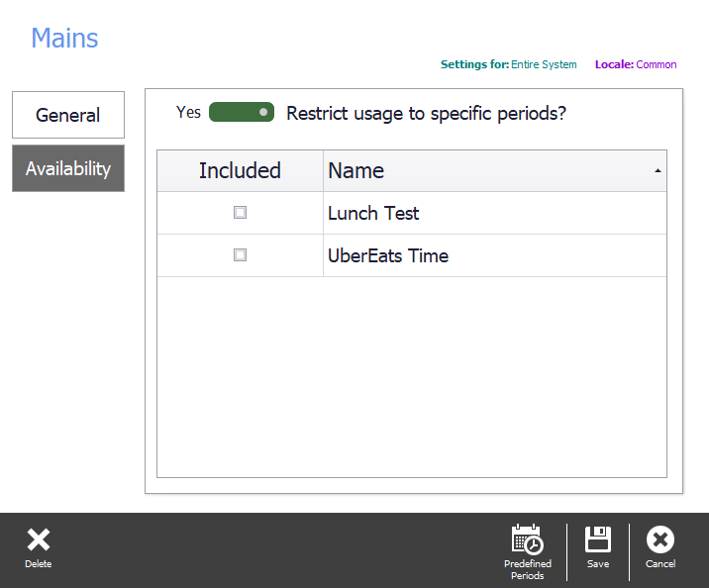The image size is (709, 588).
Task: Click the Save floppy disk icon
Action: (x=598, y=539)
